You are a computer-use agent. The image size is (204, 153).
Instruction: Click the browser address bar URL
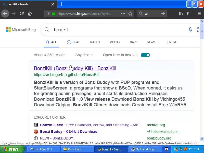(x=84, y=14)
